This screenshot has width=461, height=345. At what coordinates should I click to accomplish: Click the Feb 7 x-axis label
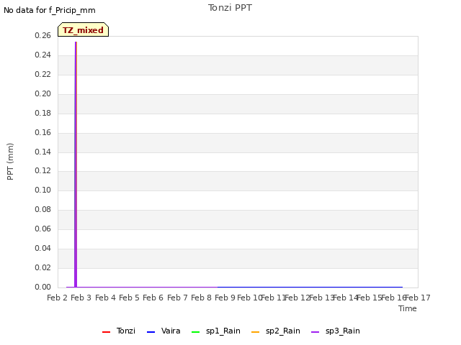177,298
